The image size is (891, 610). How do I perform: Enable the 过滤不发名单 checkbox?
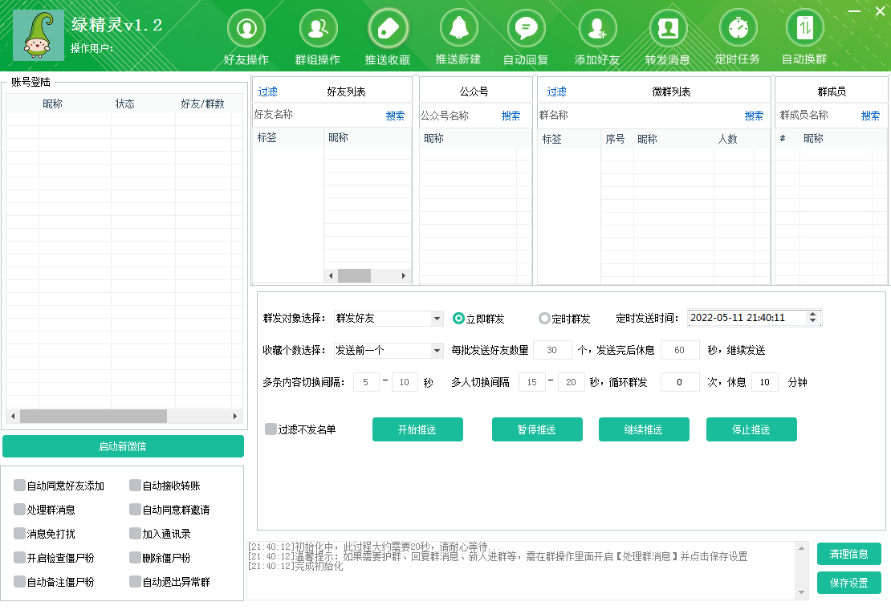coord(271,429)
